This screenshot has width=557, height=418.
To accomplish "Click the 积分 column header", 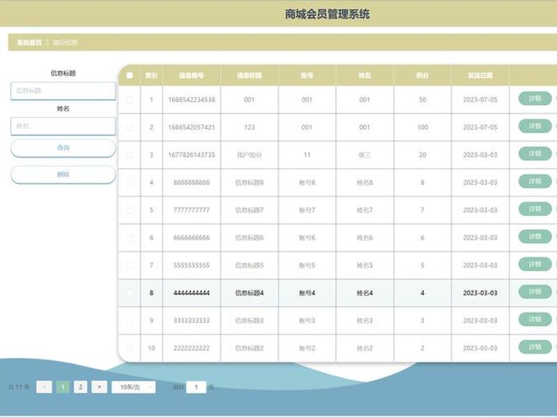I will tap(423, 75).
